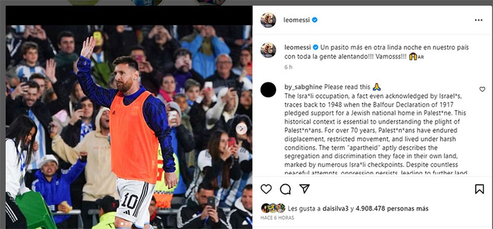
Task: Open the three-dot more options menu
Action: [479, 20]
